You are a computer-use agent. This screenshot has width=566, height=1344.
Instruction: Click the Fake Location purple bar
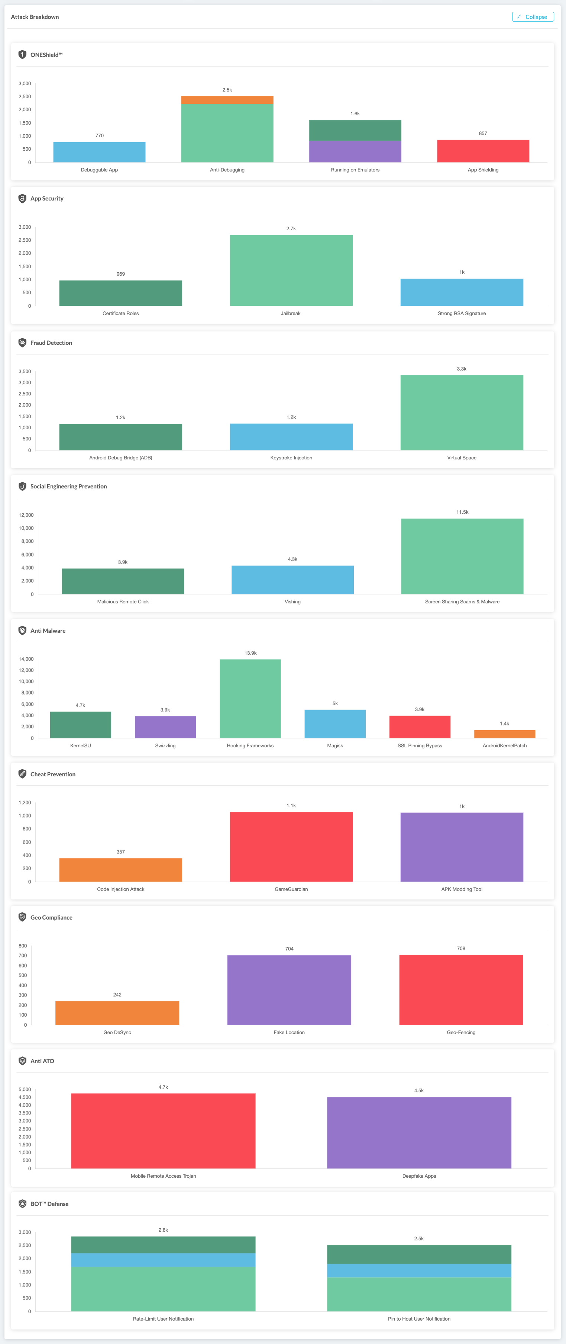(x=289, y=990)
